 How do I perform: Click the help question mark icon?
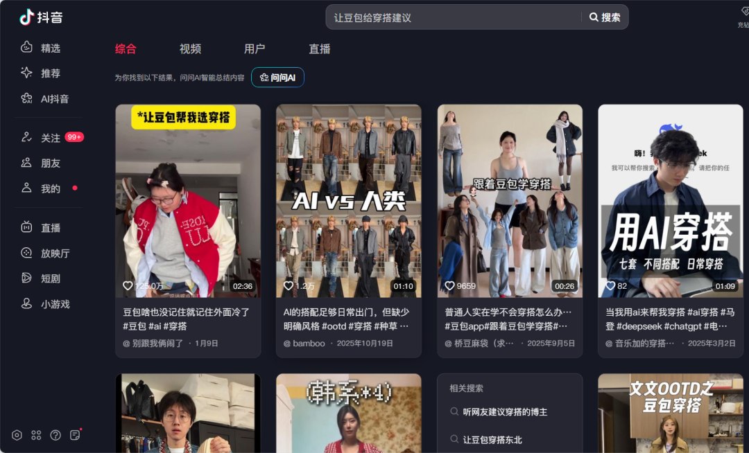tap(55, 435)
